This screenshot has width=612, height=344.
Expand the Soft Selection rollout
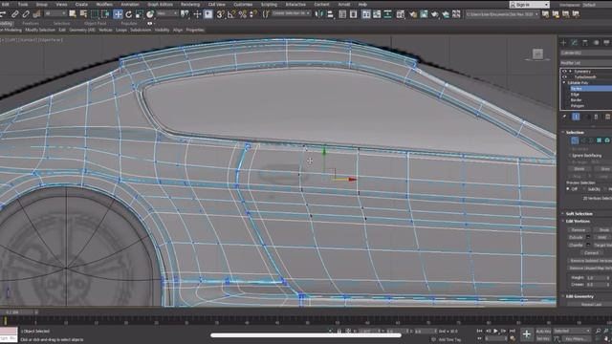point(579,214)
